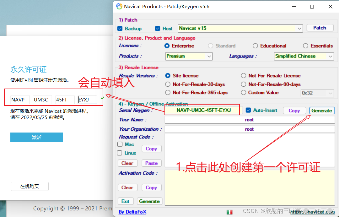Image resolution: width=339 pixels, height=217 pixels.
Task: Open the Navicat v15 version dropdown
Action: point(240,28)
